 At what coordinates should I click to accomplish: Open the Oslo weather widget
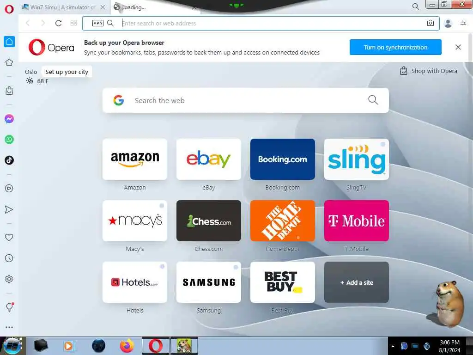click(x=36, y=76)
